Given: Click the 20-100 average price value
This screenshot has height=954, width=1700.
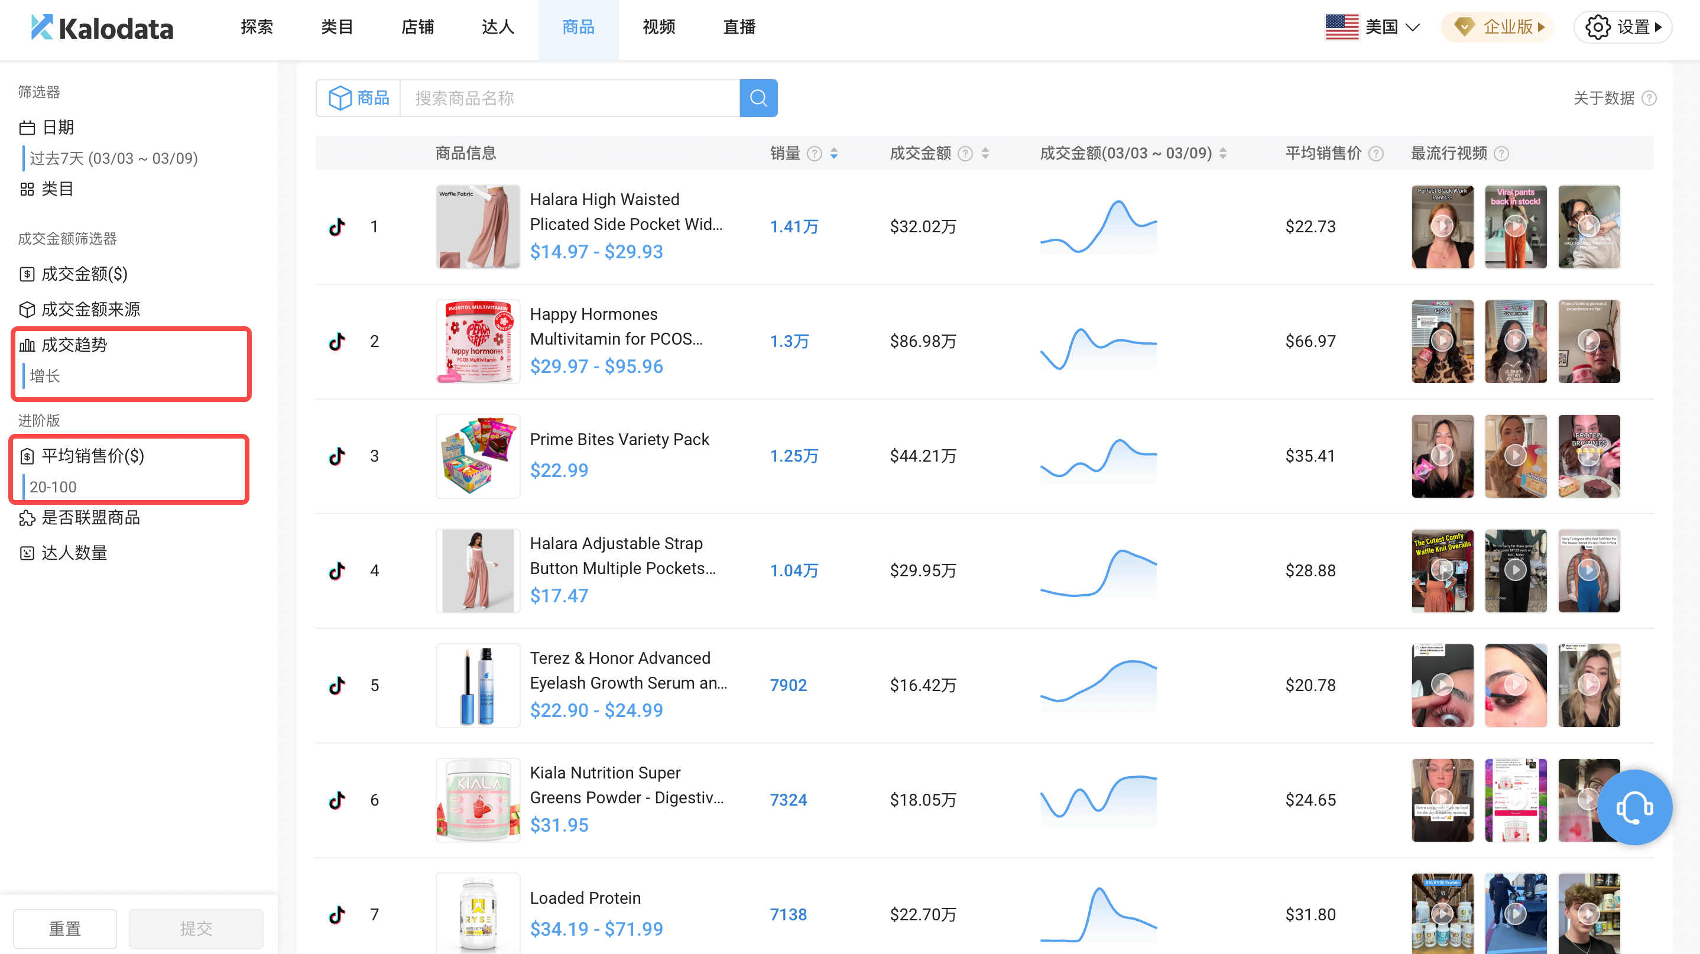Looking at the screenshot, I should (53, 487).
